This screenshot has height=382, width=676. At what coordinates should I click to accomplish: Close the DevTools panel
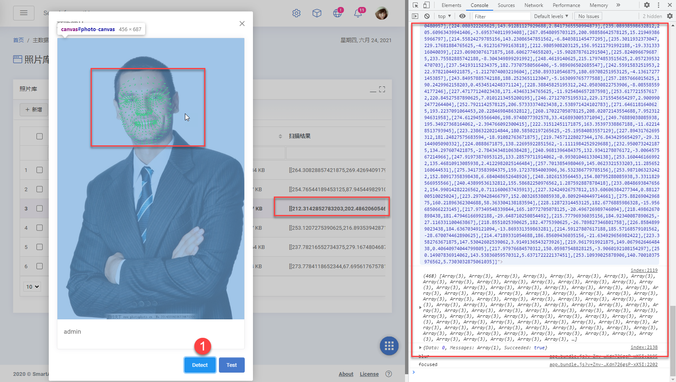669,5
